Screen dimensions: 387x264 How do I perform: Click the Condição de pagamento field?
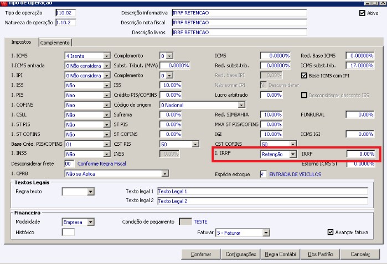pos(185,221)
